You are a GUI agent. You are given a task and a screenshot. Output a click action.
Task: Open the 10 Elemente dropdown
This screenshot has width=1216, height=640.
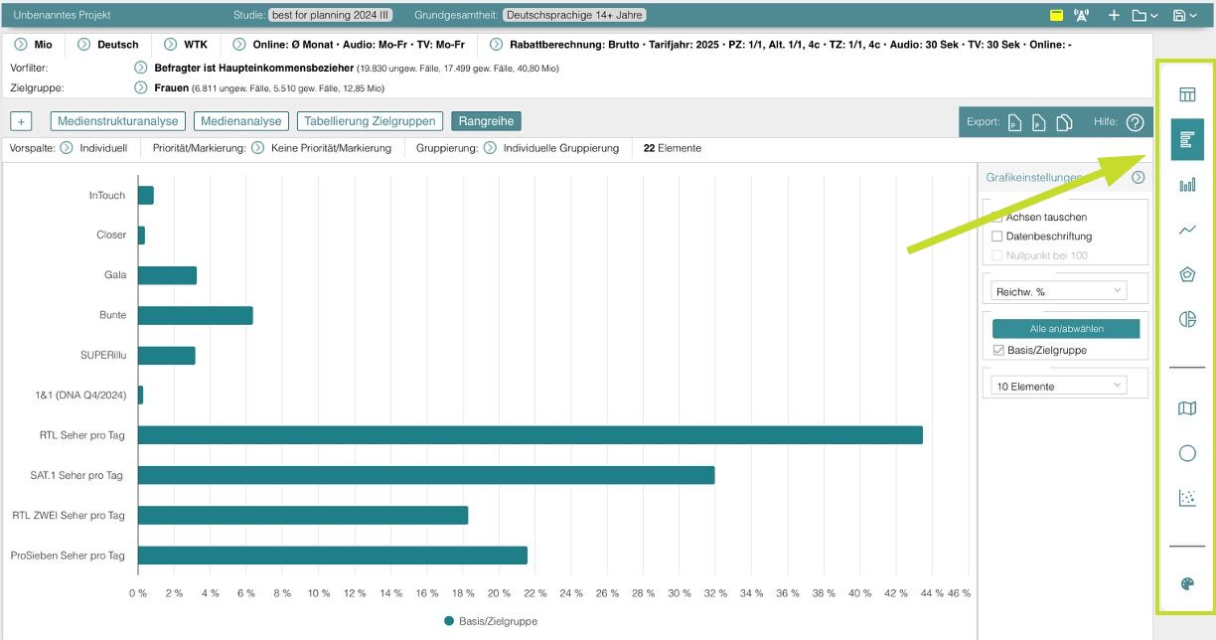point(1059,386)
